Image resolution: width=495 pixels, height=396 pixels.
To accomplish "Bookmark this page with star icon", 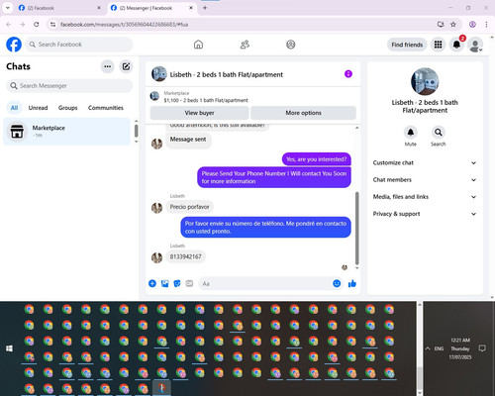I will point(453,25).
